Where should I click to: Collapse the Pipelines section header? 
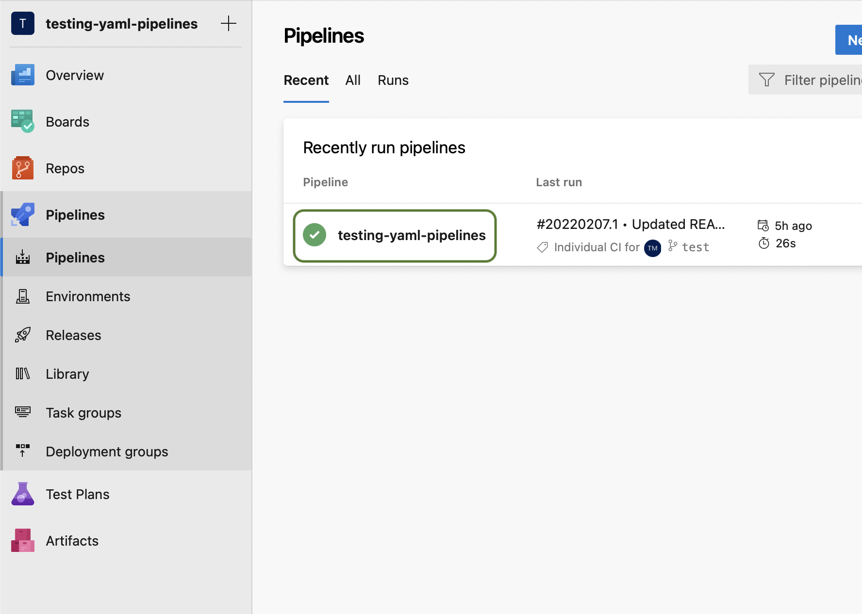[75, 215]
